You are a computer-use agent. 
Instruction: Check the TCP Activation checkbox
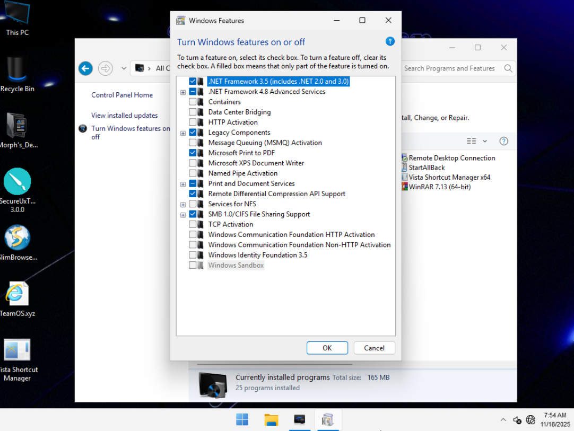[193, 224]
